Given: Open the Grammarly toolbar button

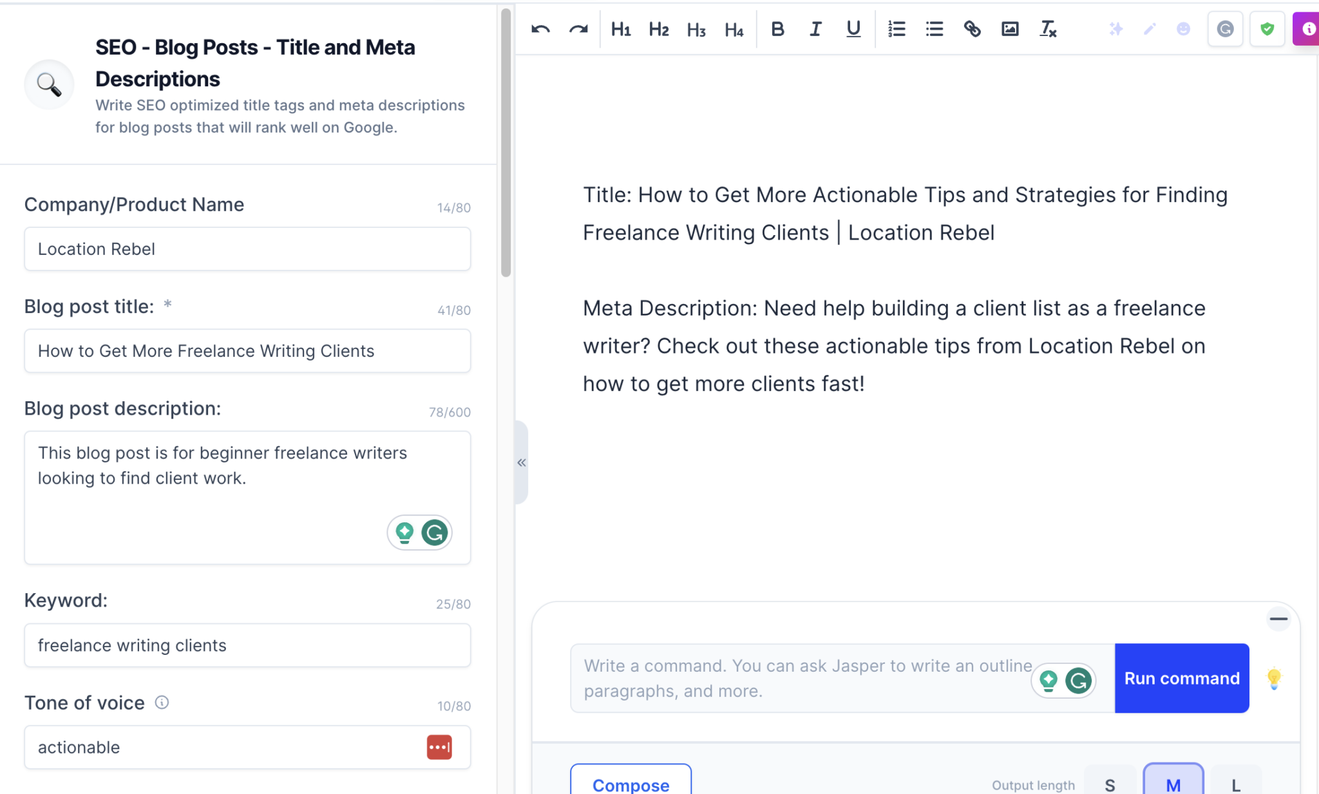Looking at the screenshot, I should (1225, 29).
